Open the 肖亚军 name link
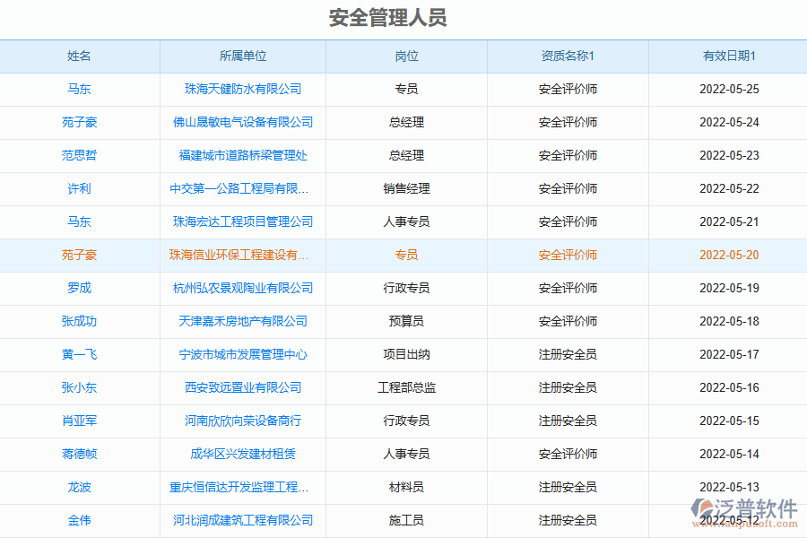 point(79,421)
